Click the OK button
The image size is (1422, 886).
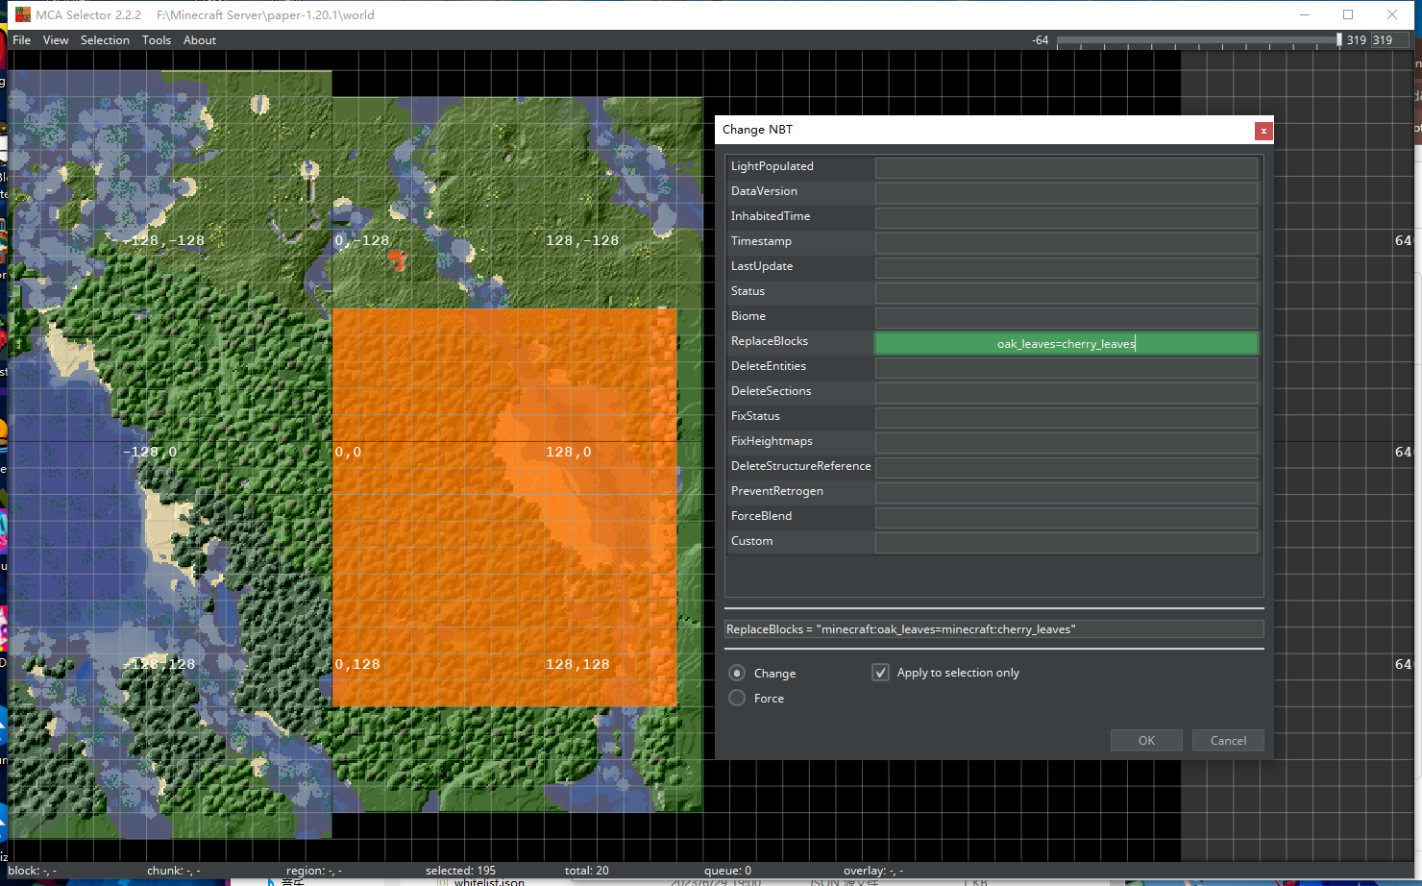1145,740
